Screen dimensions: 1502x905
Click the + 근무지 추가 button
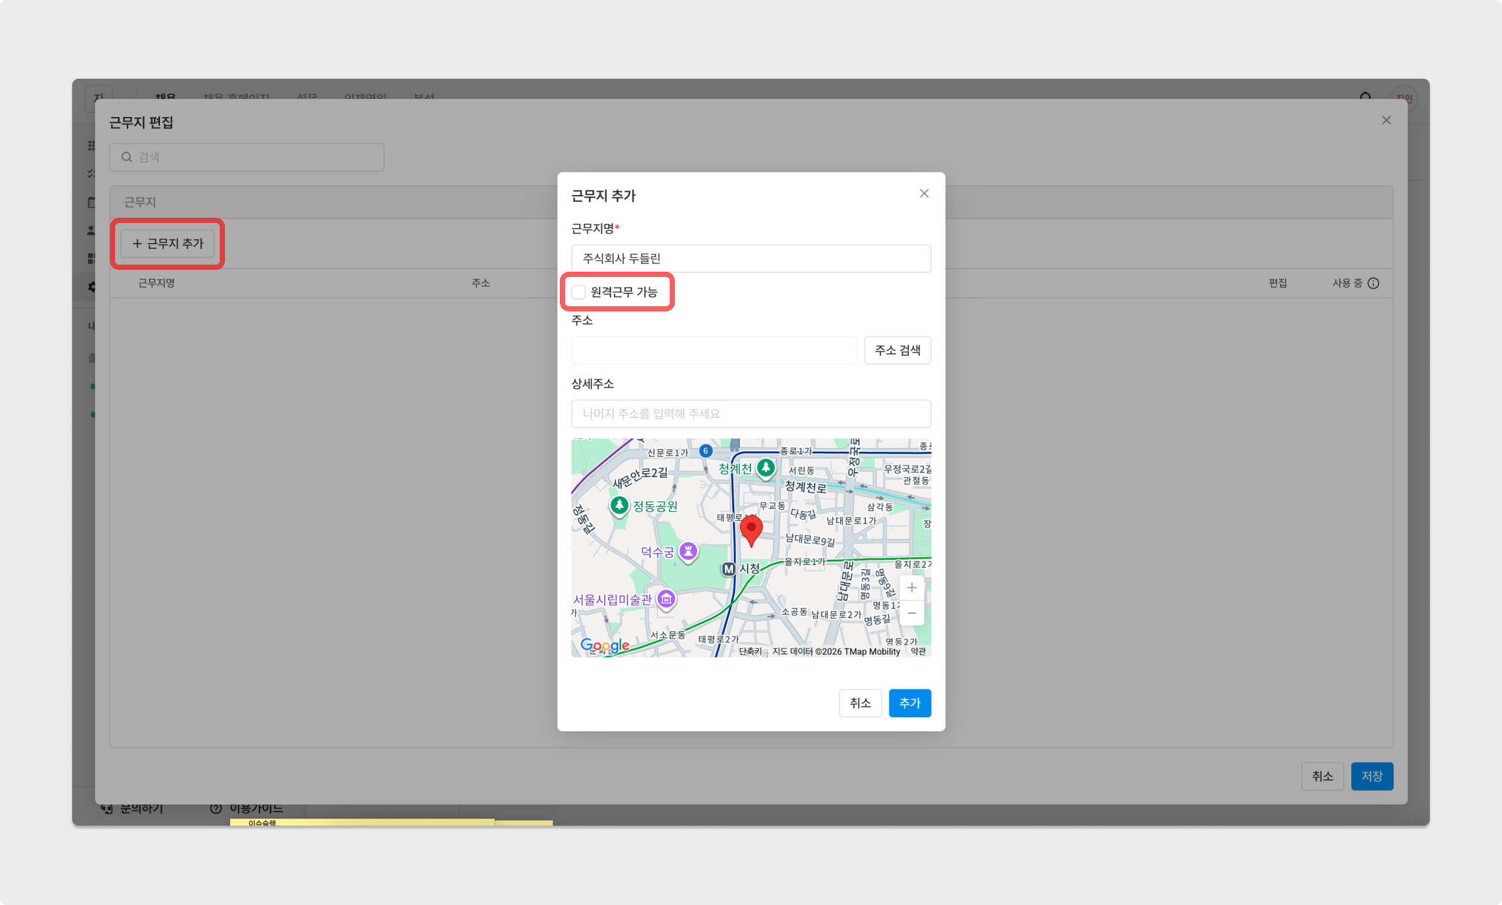click(x=168, y=243)
